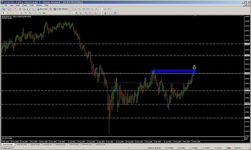The height and width of the screenshot is (150, 251).
Task: Switch to M15 timeframe
Action: (x=84, y=9)
